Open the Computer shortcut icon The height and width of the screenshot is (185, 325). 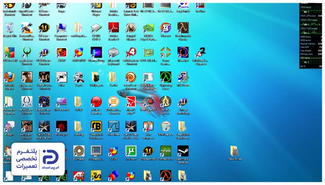tap(62, 28)
